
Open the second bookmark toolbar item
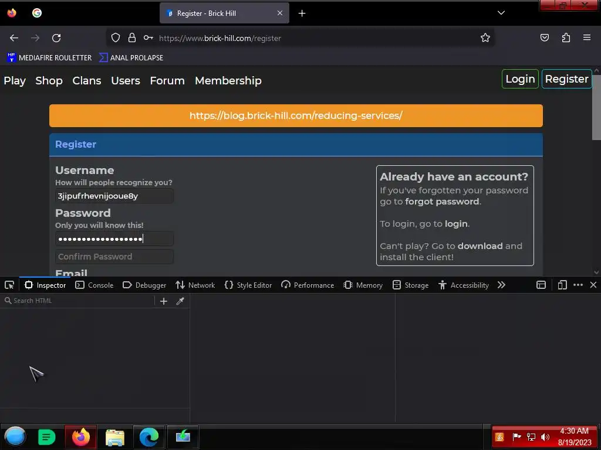coord(131,58)
